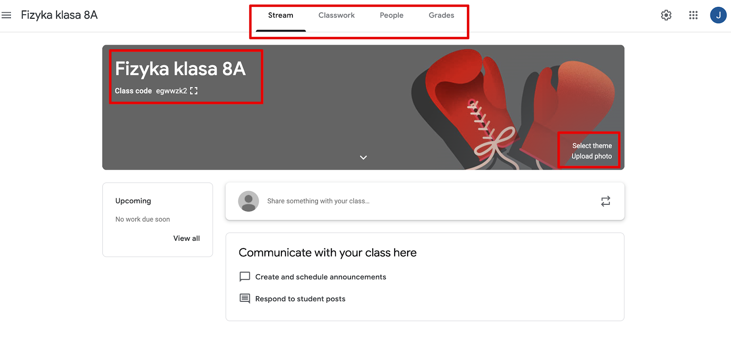Switch to the Grades tab
Viewport: 731px width, 342px height.
coord(441,16)
